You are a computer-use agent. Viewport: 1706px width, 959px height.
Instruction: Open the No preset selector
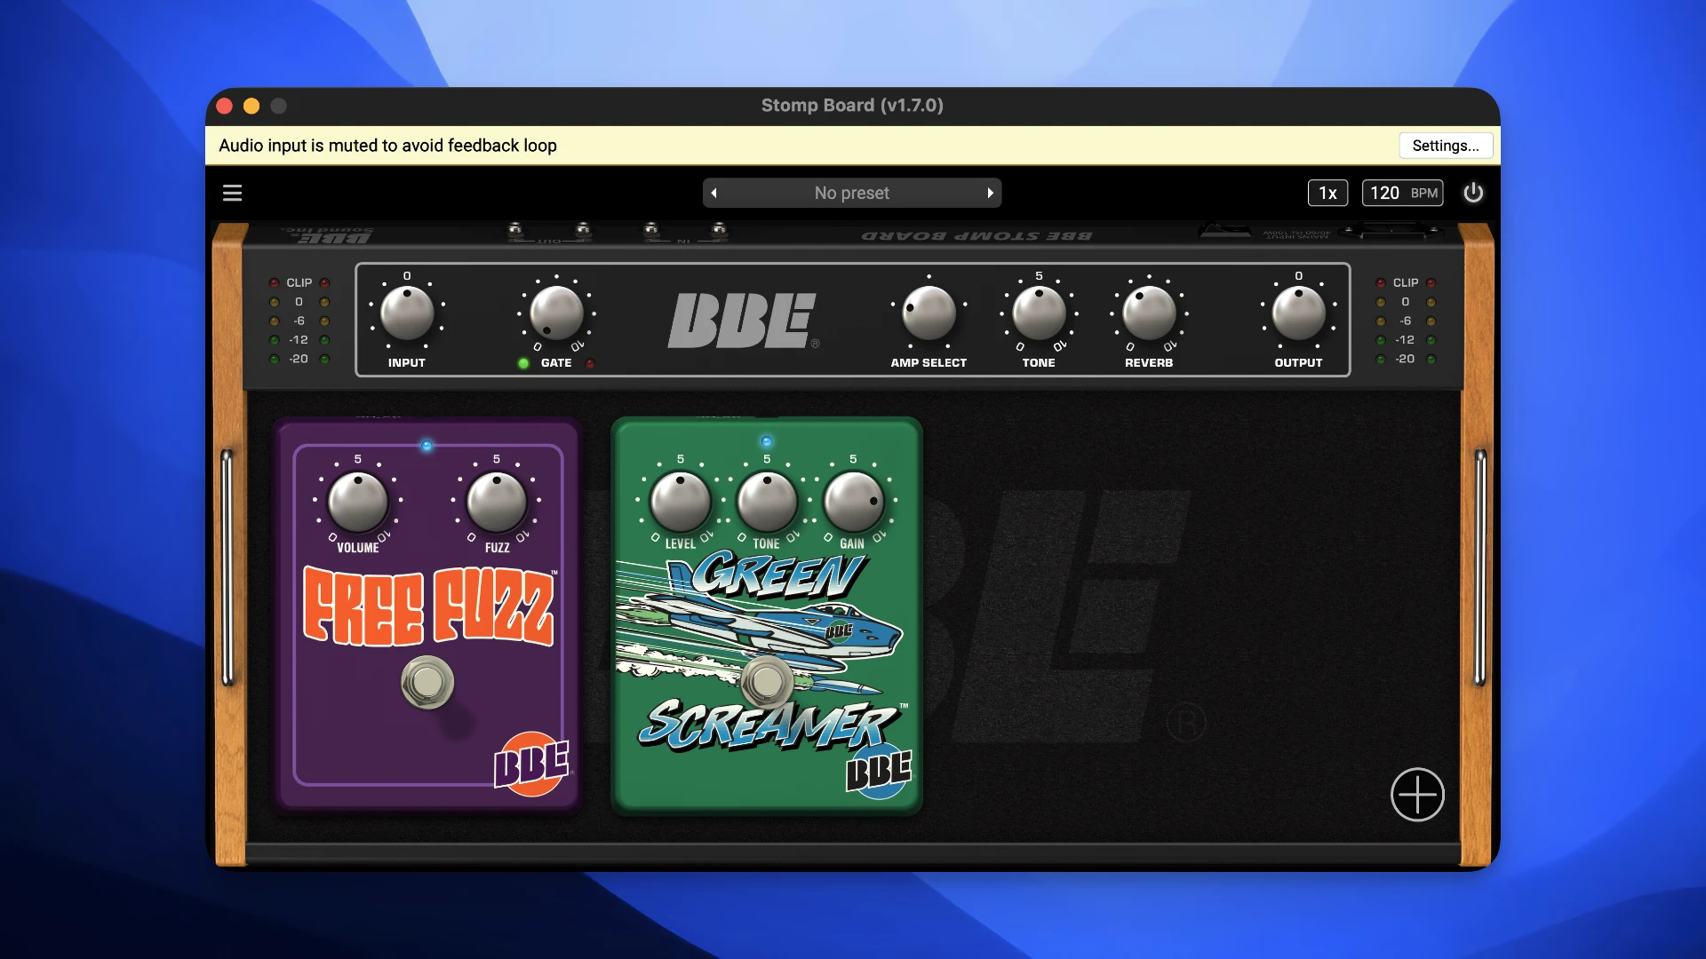click(x=851, y=193)
